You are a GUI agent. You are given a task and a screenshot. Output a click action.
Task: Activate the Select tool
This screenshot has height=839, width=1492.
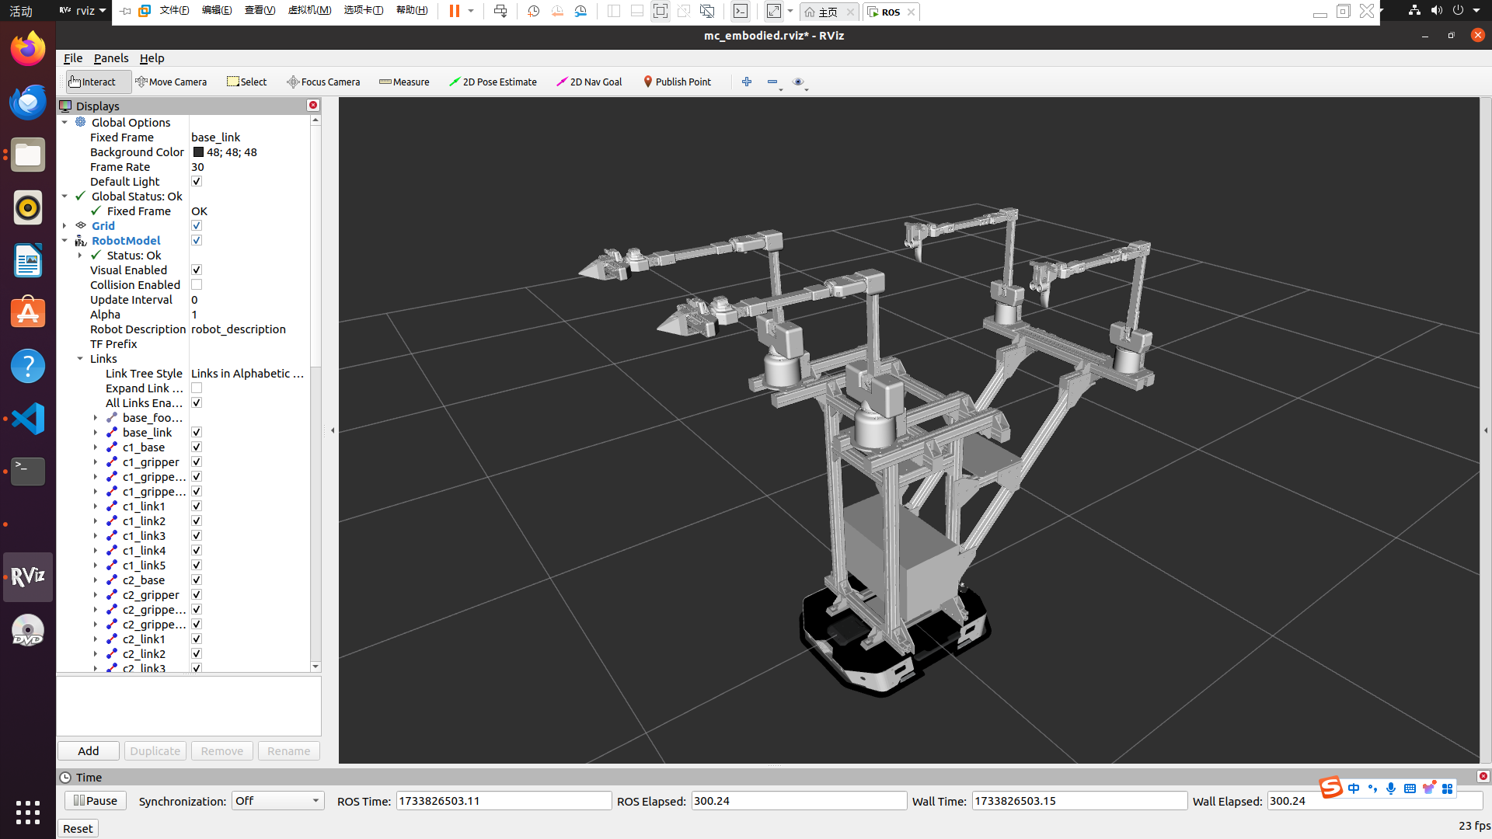tap(246, 82)
